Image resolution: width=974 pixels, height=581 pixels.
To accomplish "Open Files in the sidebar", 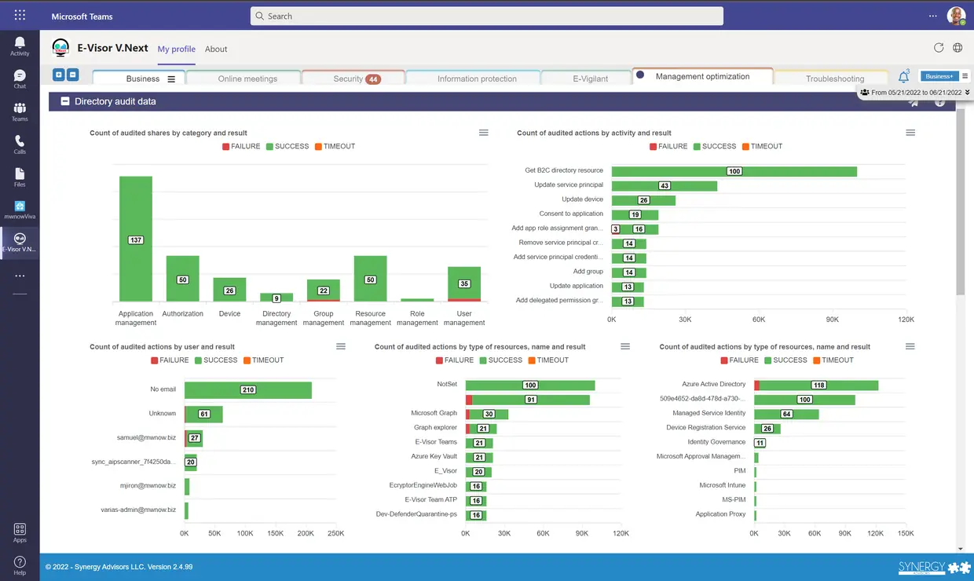I will 20,177.
